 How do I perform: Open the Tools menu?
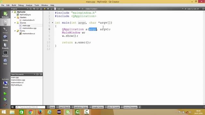(37, 5)
